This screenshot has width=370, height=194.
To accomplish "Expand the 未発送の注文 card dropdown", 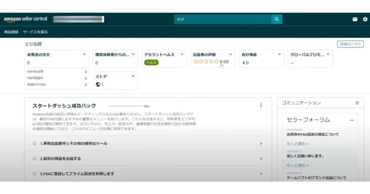I will coord(85,54).
